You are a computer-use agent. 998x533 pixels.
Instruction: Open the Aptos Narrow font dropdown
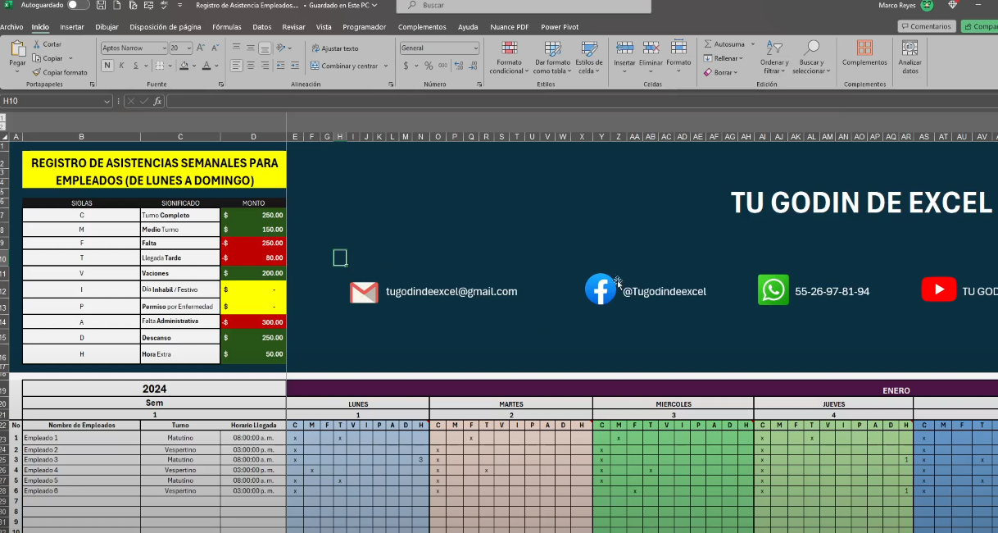tap(163, 48)
